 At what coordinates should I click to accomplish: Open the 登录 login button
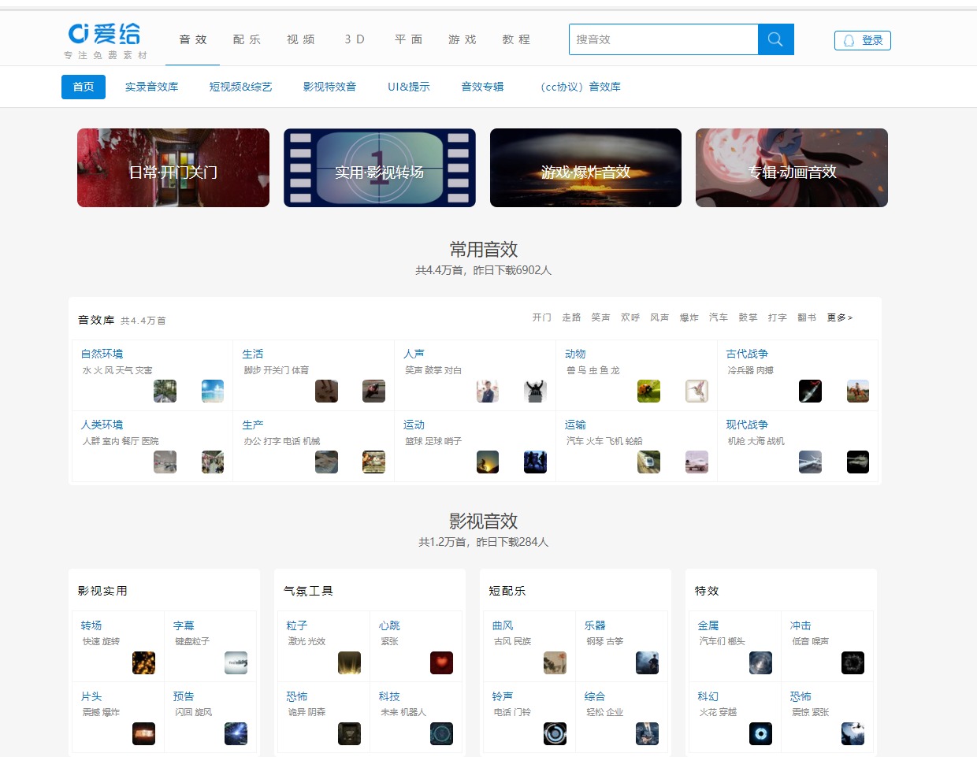coord(862,40)
